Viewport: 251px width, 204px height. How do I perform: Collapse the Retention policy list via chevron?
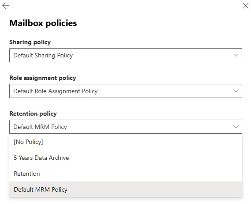tap(236, 127)
